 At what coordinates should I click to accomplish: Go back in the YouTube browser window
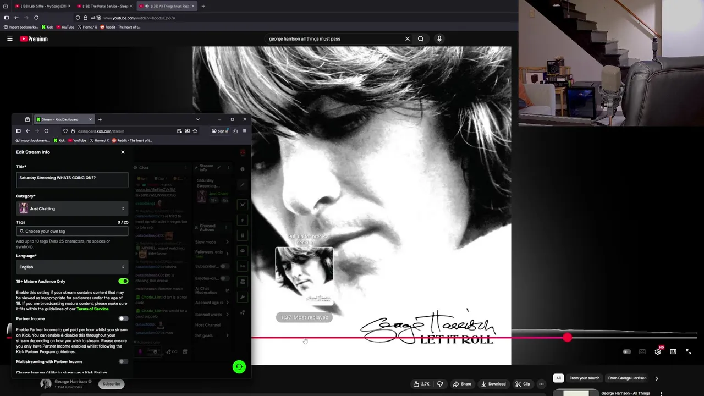click(x=16, y=18)
